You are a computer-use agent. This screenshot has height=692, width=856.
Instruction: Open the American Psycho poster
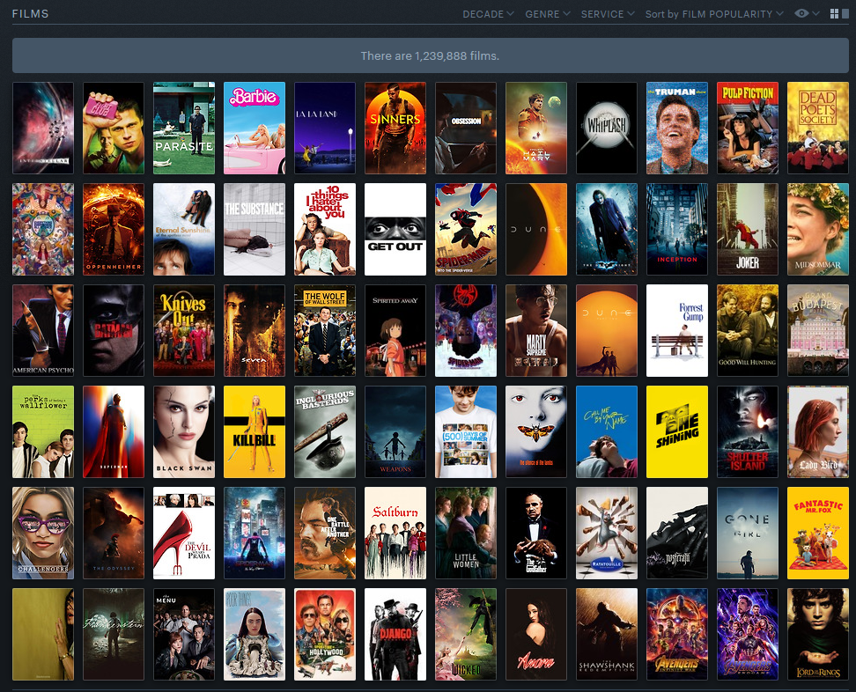43,331
